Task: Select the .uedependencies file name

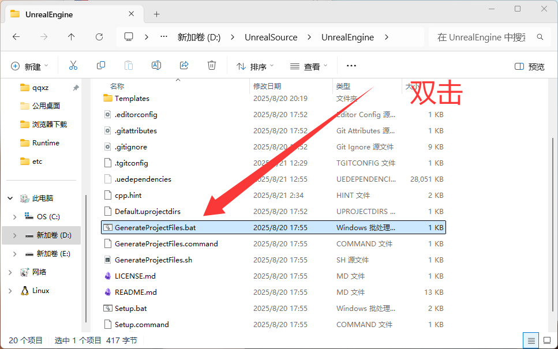Action: pos(143,179)
